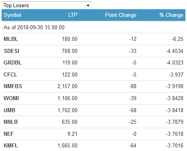Sort by the % Change column header
The height and width of the screenshot is (151, 187).
[171, 15]
